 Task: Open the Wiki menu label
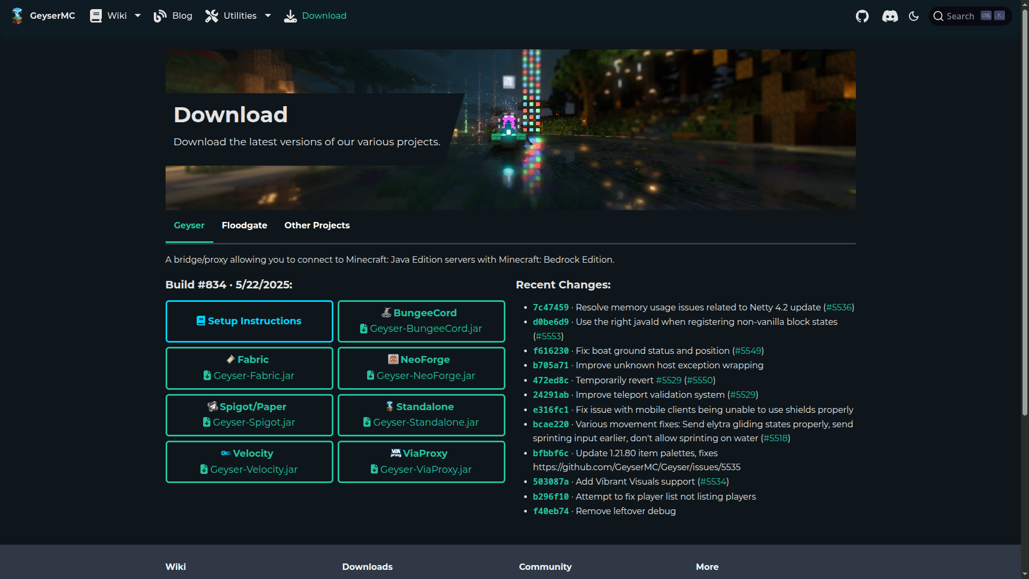117,16
